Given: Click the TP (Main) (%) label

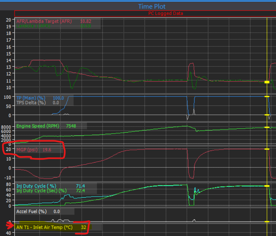Looking at the screenshot, I should pos(31,98).
